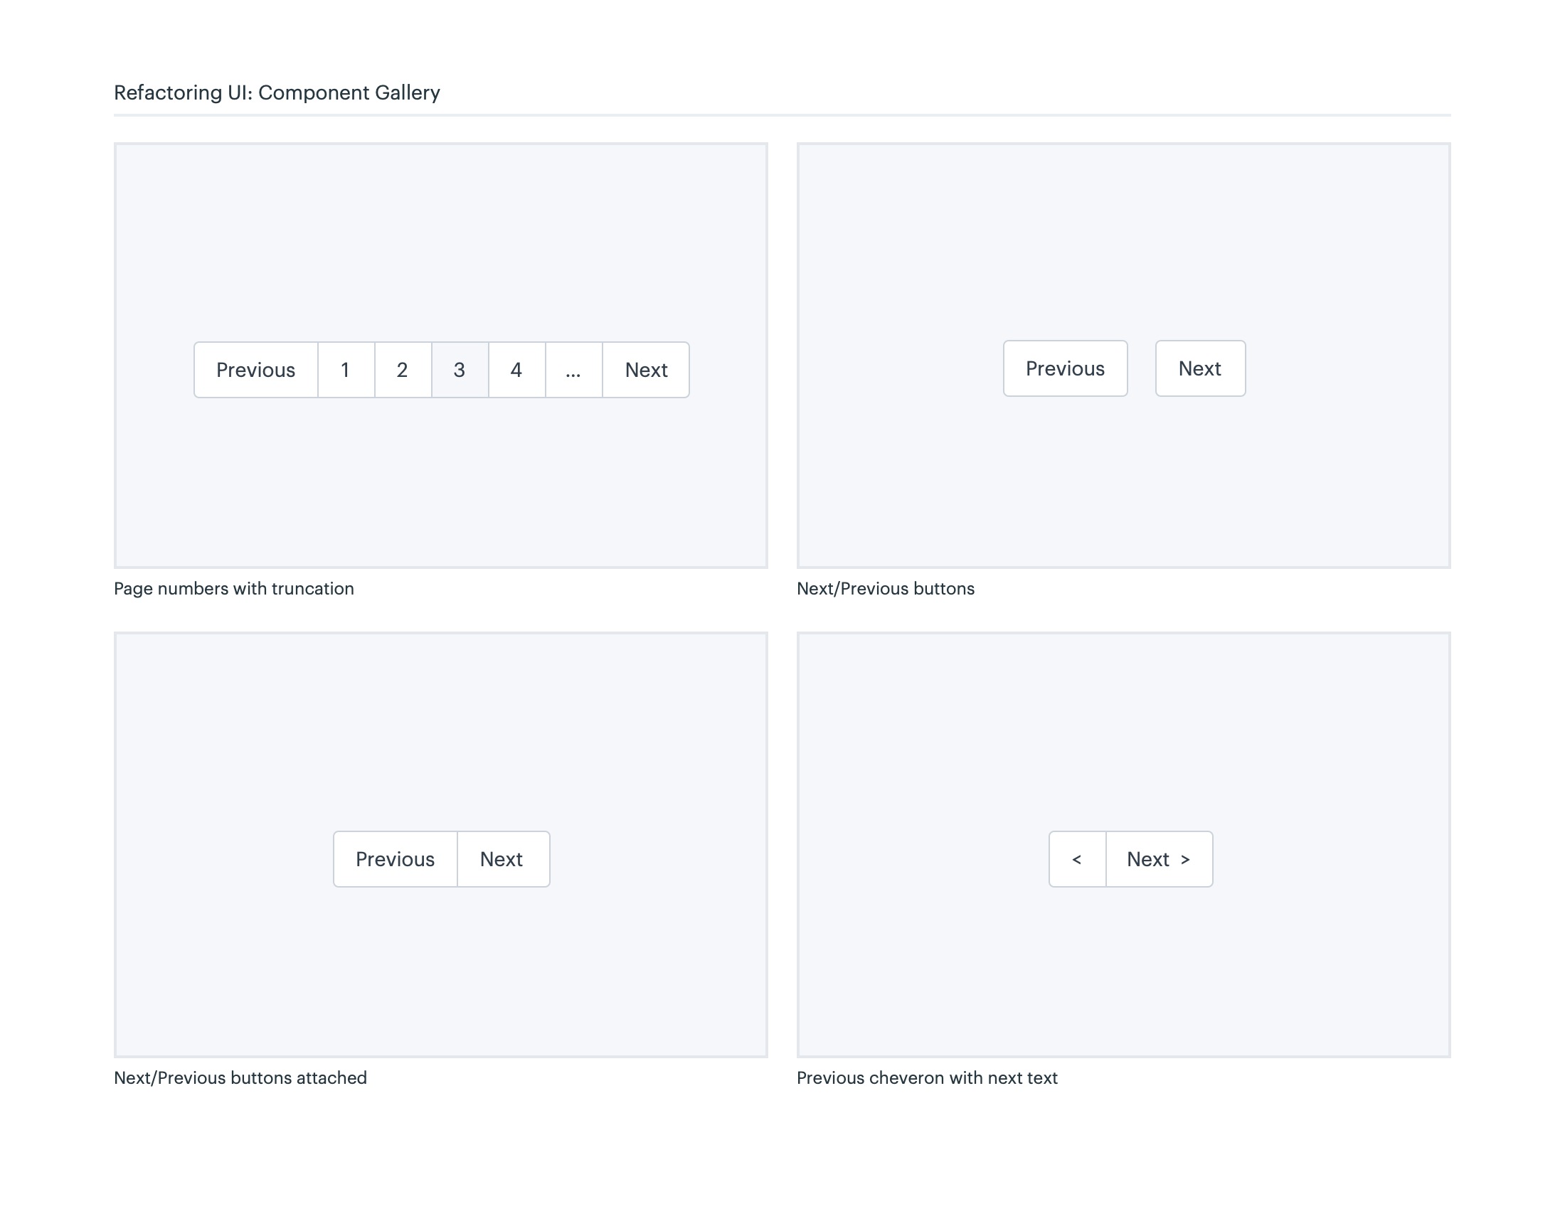This screenshot has width=1565, height=1209.
Task: Click empty area of truncation pagination card
Action: pos(440,236)
